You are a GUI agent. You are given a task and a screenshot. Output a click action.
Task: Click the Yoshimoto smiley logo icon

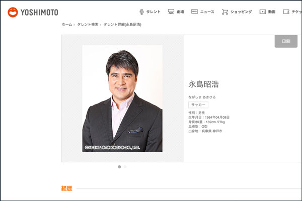[x=13, y=12]
